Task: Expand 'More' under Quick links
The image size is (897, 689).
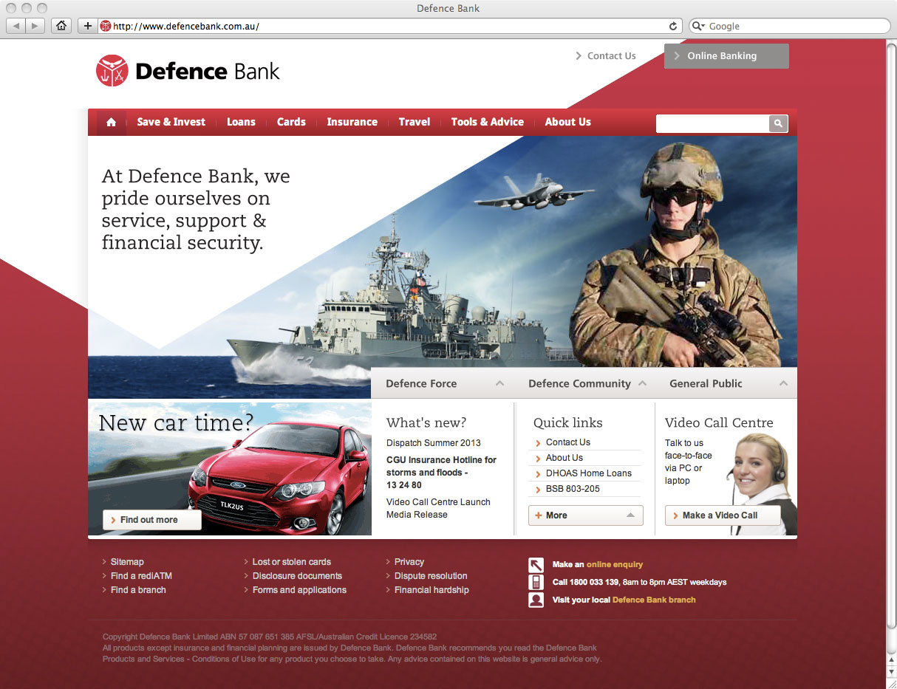Action: (x=585, y=515)
